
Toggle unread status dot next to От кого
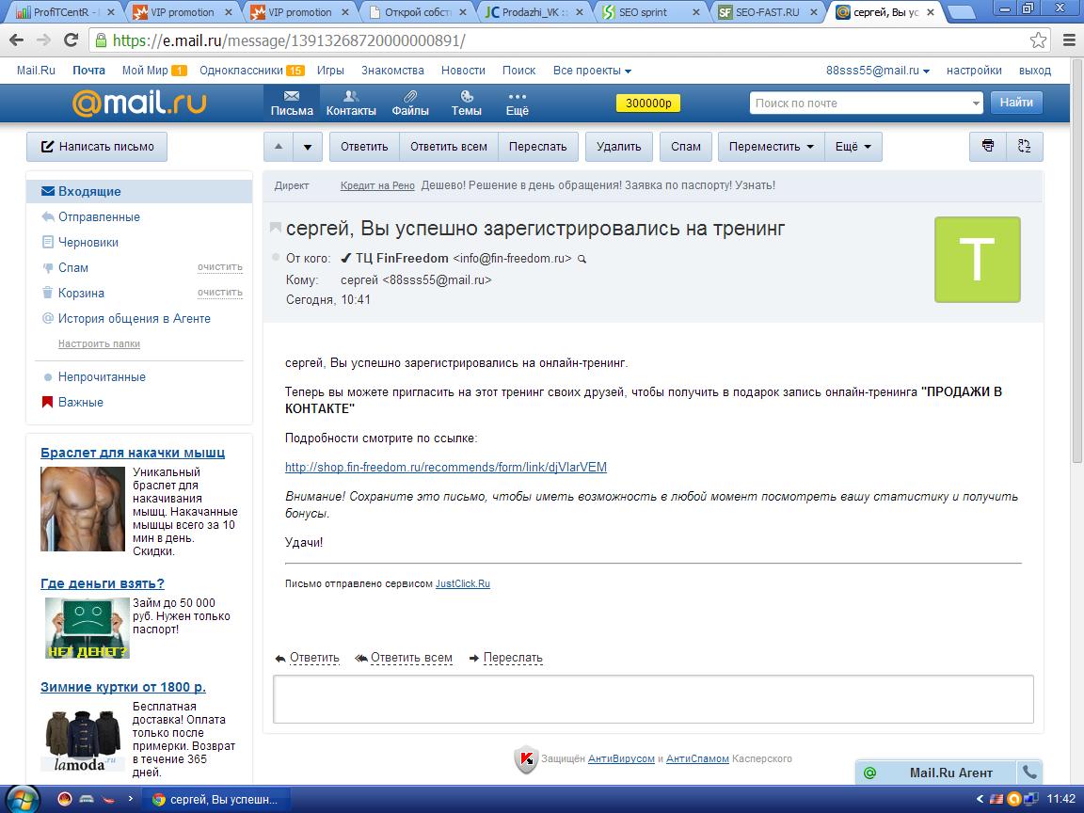click(276, 258)
